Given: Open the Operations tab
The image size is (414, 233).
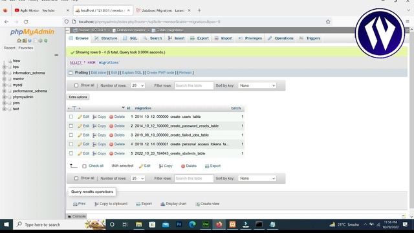Looking at the screenshot, I should tap(280, 38).
